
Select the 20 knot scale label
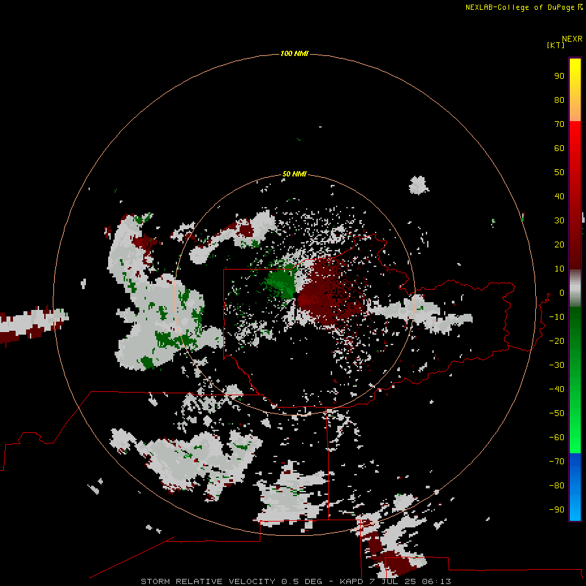559,245
